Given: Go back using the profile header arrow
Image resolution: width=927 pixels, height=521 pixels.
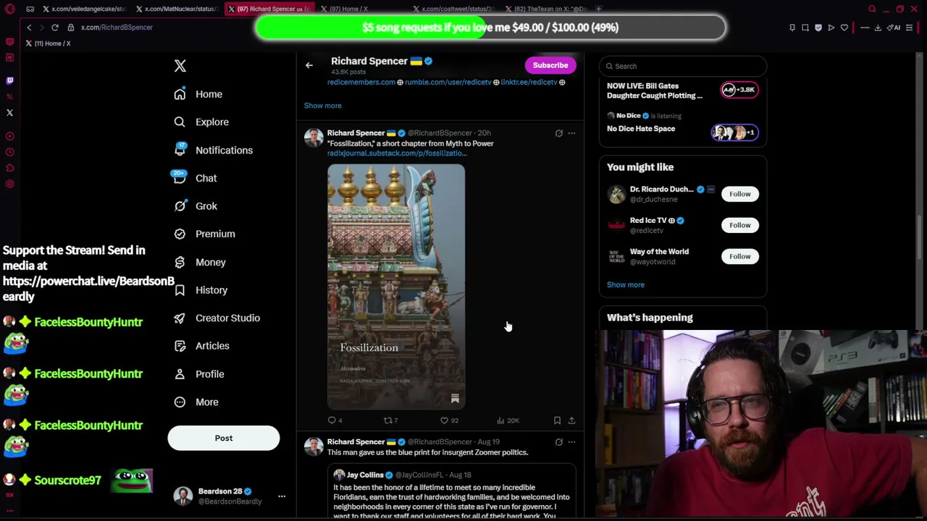Looking at the screenshot, I should pyautogui.click(x=309, y=65).
